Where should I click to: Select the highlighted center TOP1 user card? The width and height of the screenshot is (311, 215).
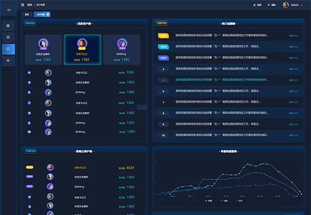[83, 49]
